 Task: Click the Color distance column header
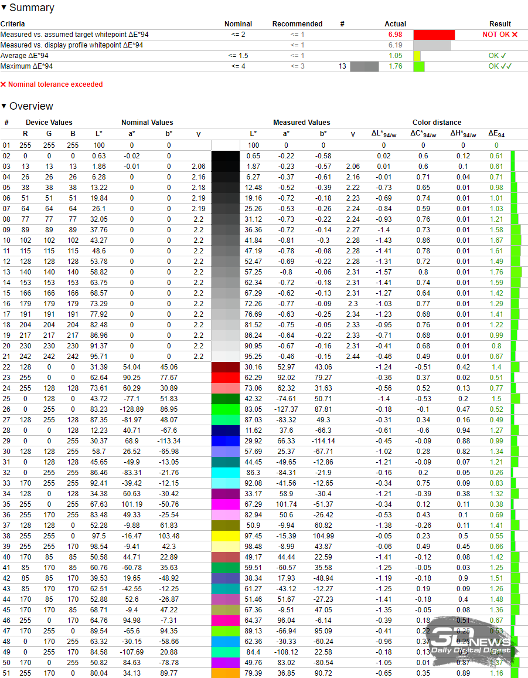pyautogui.click(x=437, y=123)
